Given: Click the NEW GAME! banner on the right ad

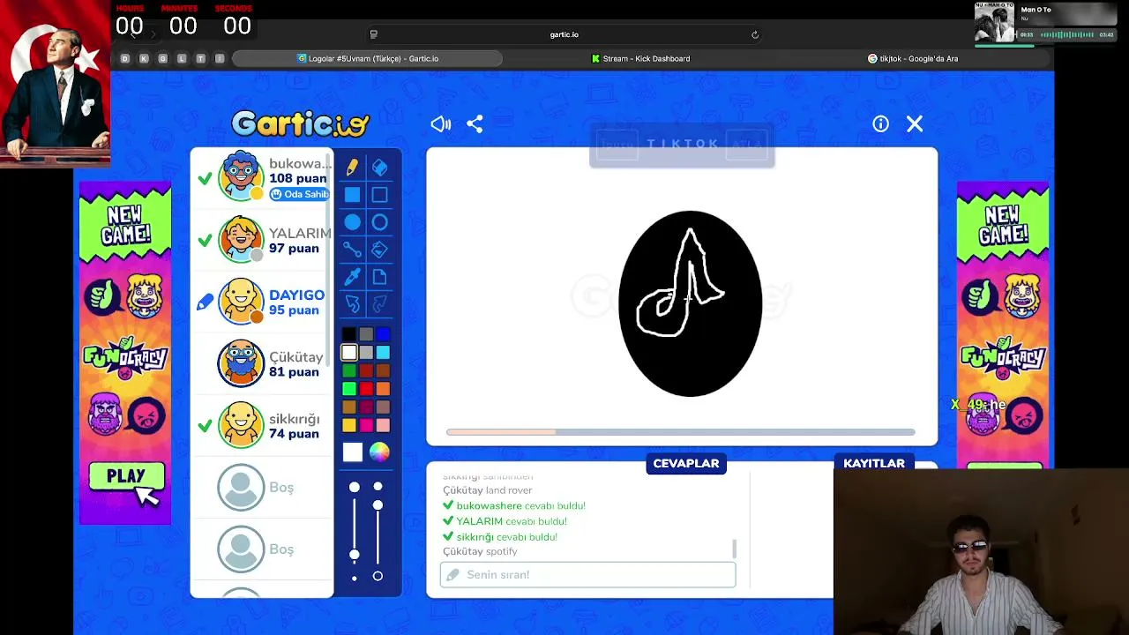Looking at the screenshot, I should pos(1003,227).
